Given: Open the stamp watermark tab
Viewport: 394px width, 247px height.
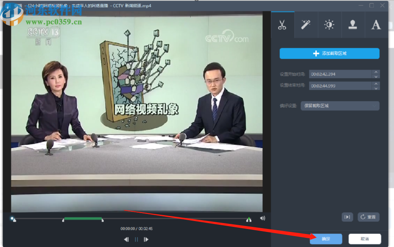Looking at the screenshot, I should click(353, 25).
